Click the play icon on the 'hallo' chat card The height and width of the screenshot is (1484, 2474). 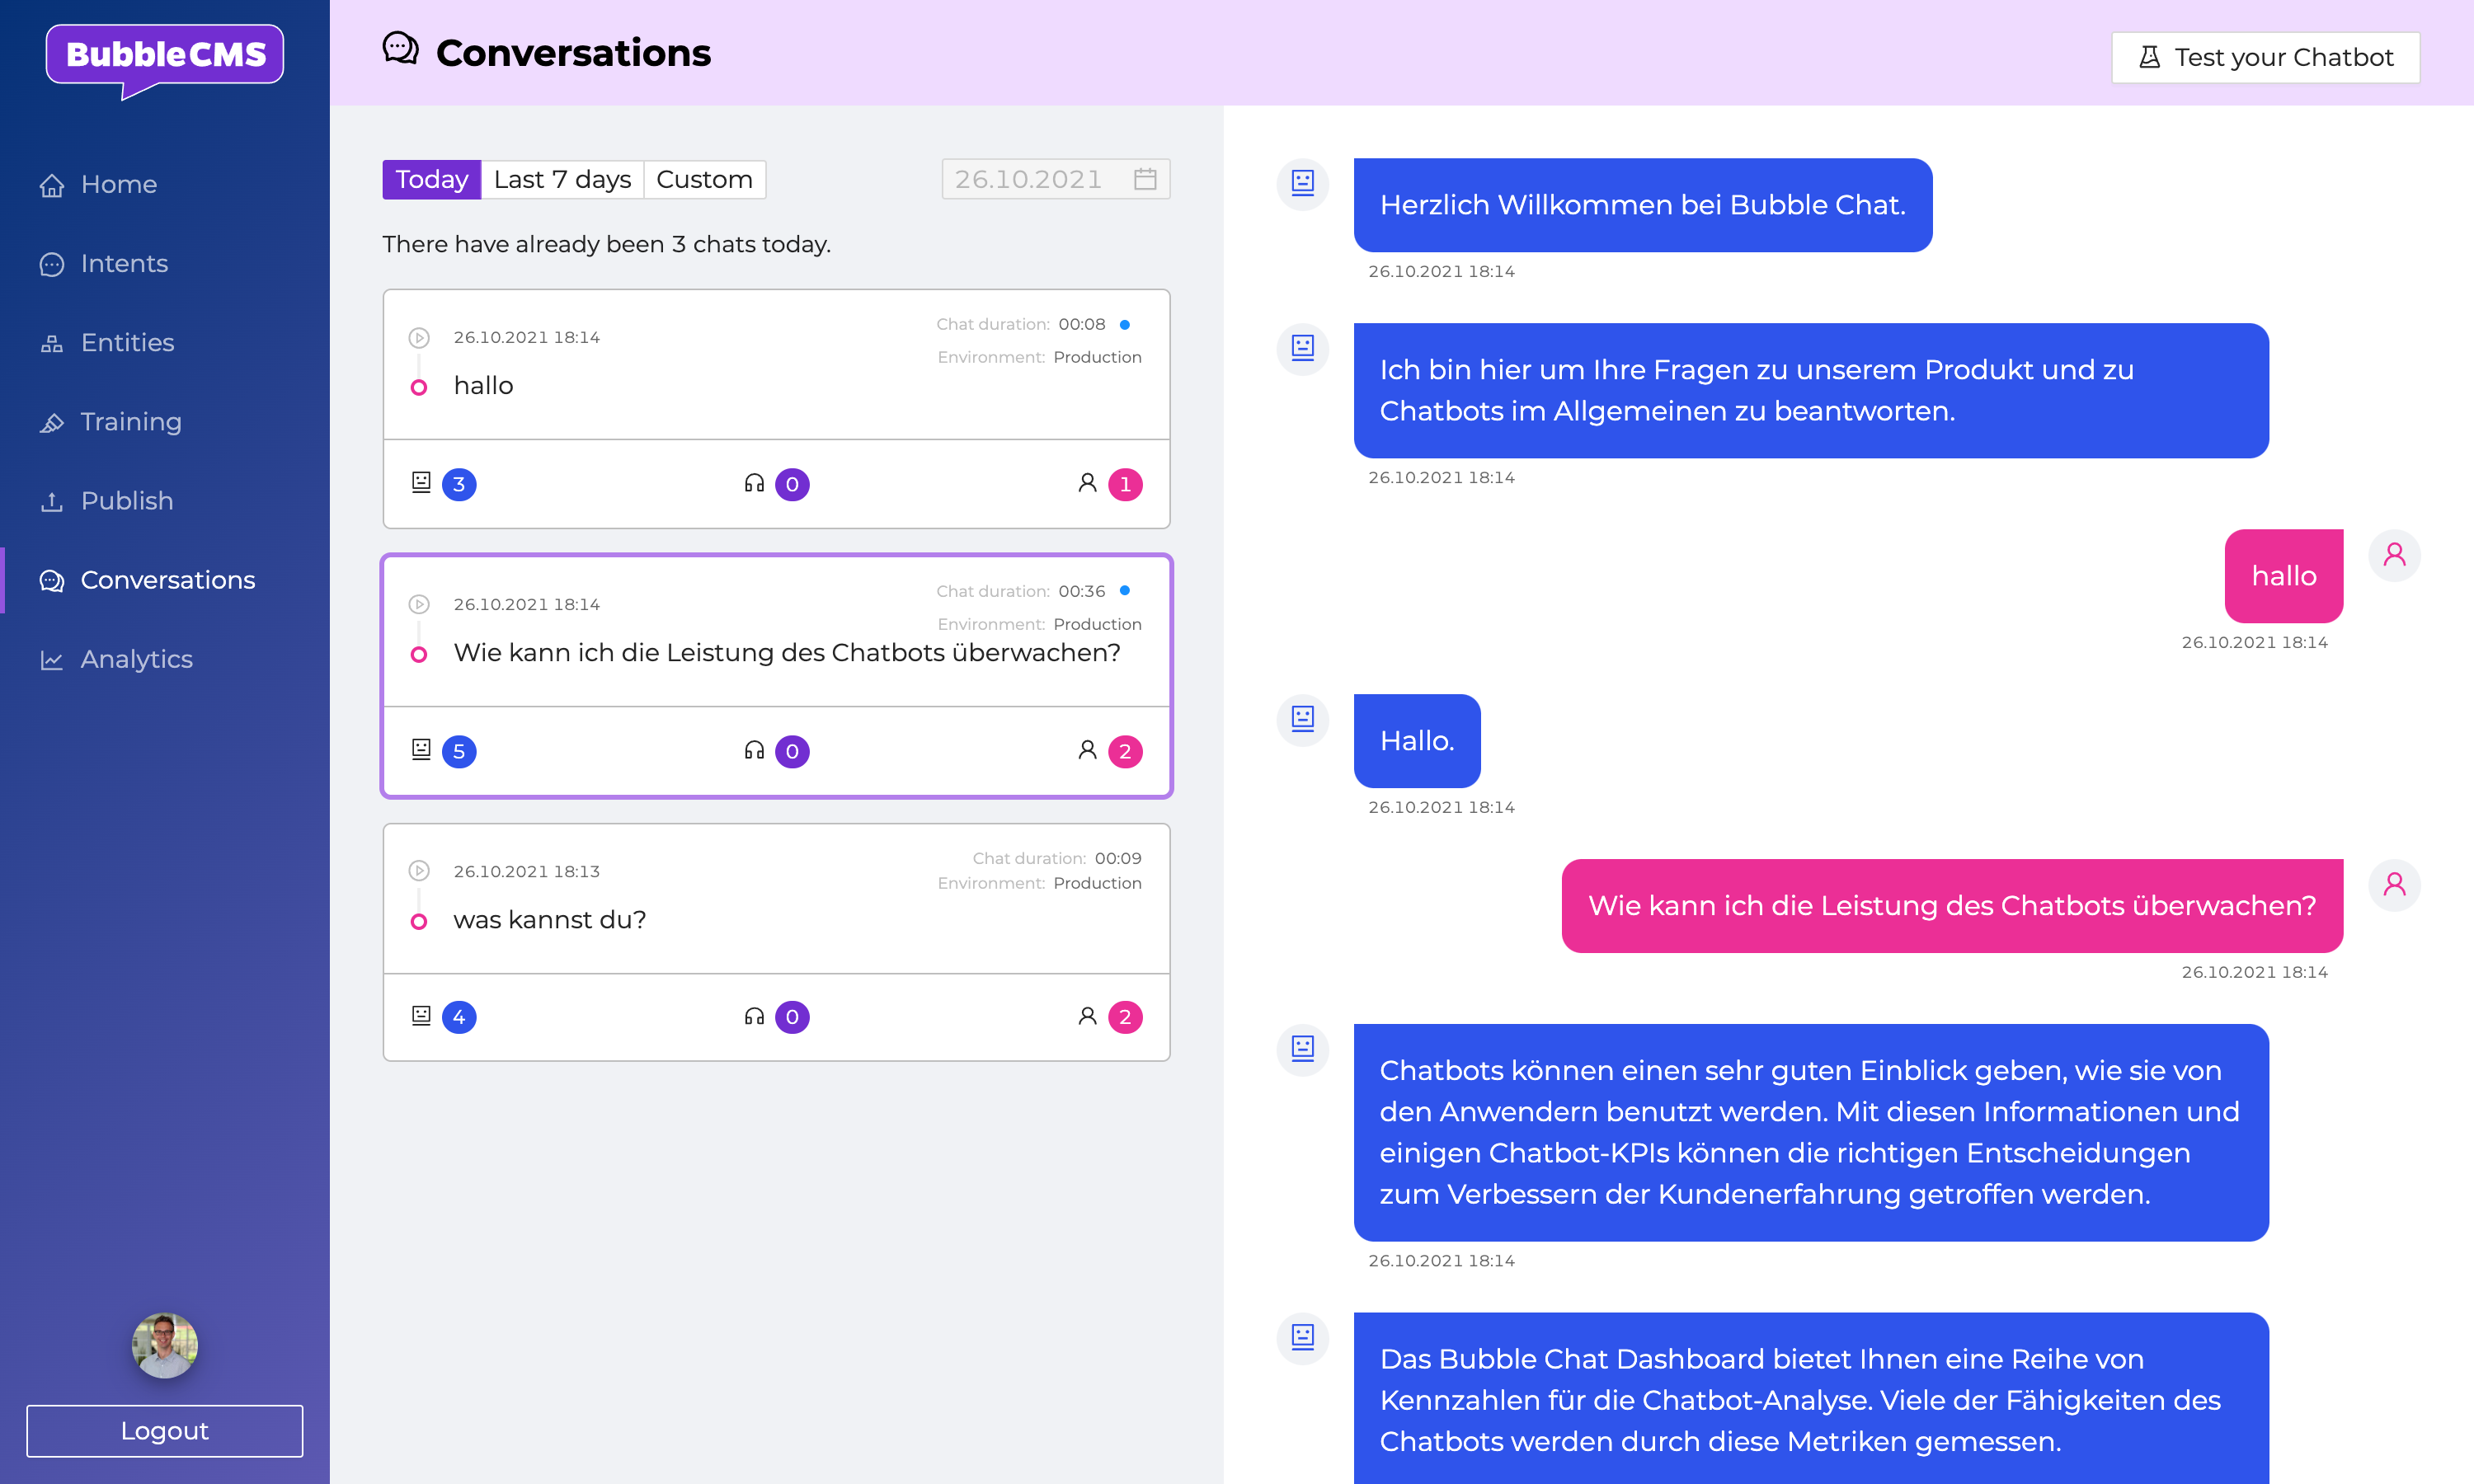419,337
